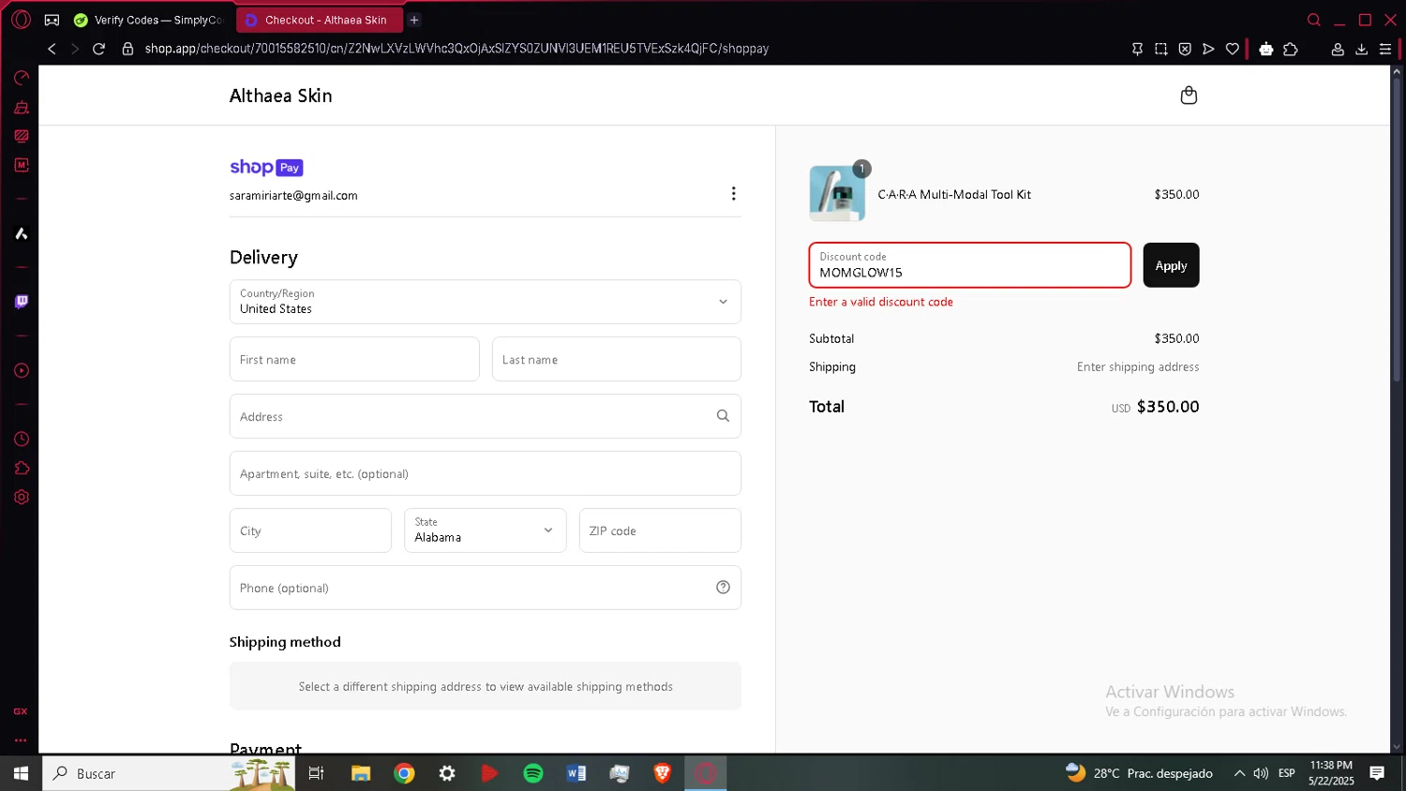Click the ZIP code field

(x=660, y=530)
